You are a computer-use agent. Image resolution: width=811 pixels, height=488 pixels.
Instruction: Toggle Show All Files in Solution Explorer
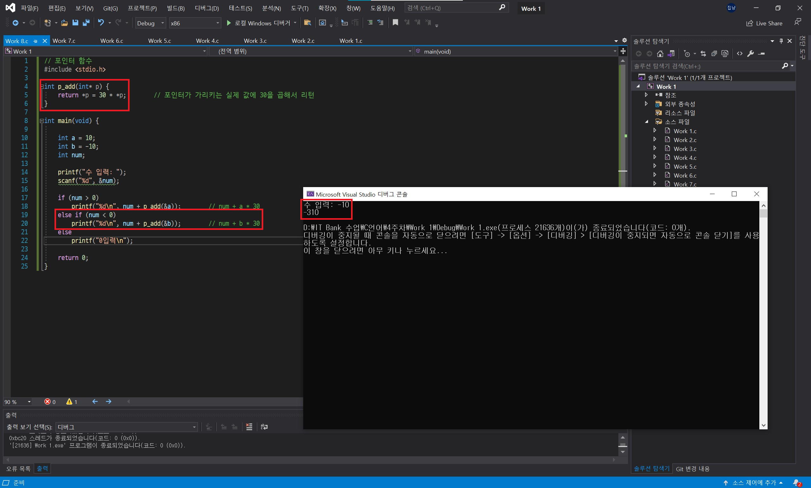725,54
